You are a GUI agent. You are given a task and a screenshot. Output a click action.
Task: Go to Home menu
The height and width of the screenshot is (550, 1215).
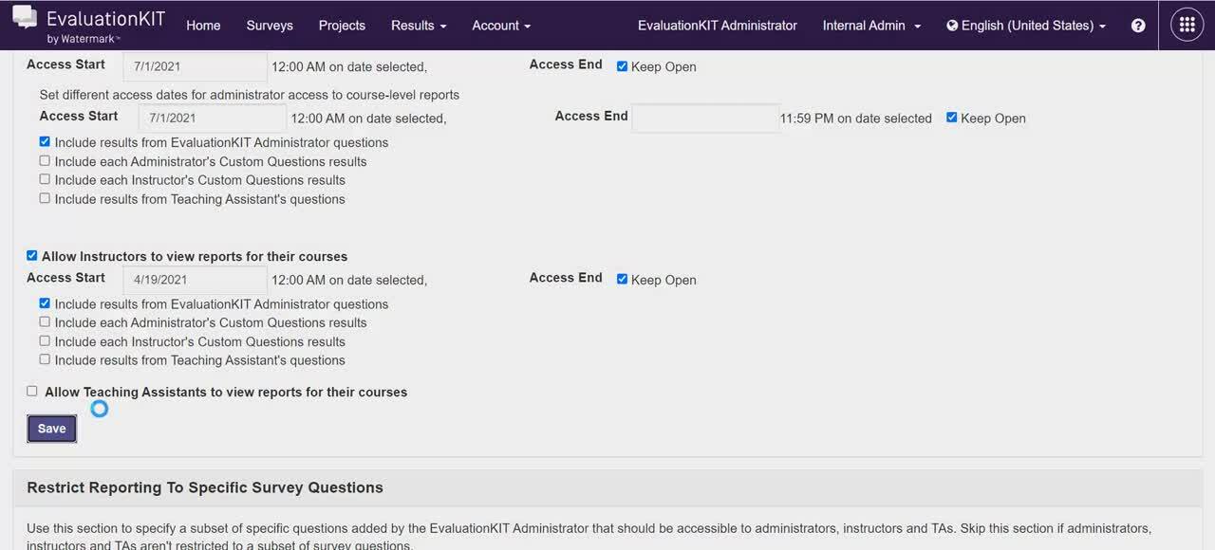point(203,26)
